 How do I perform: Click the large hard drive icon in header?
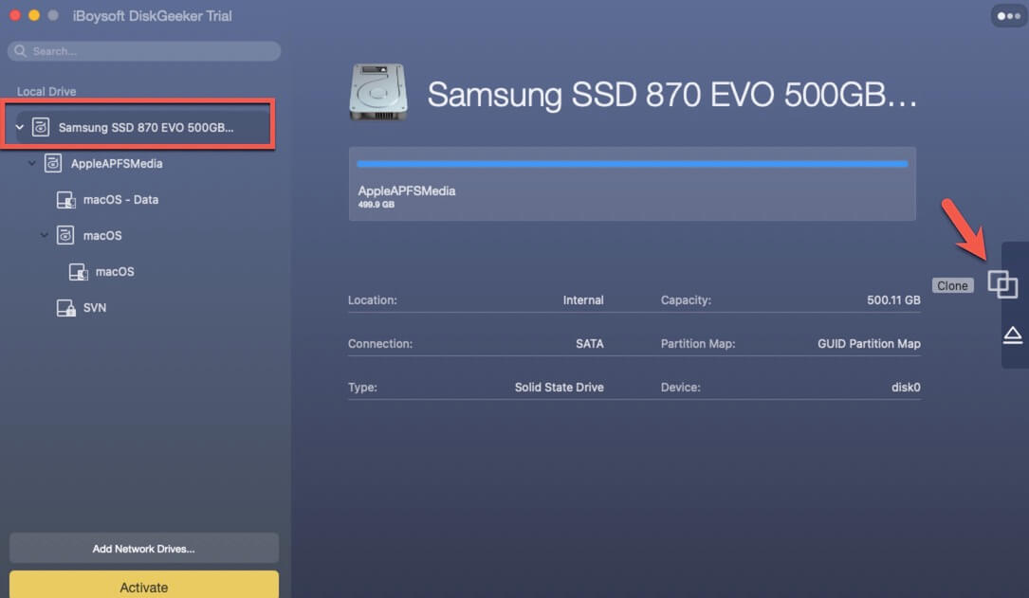(378, 92)
